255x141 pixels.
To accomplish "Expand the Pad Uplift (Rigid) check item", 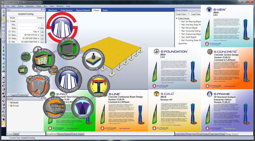I will tap(180, 37).
